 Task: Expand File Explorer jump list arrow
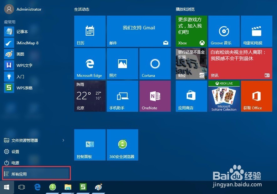tap(63, 140)
